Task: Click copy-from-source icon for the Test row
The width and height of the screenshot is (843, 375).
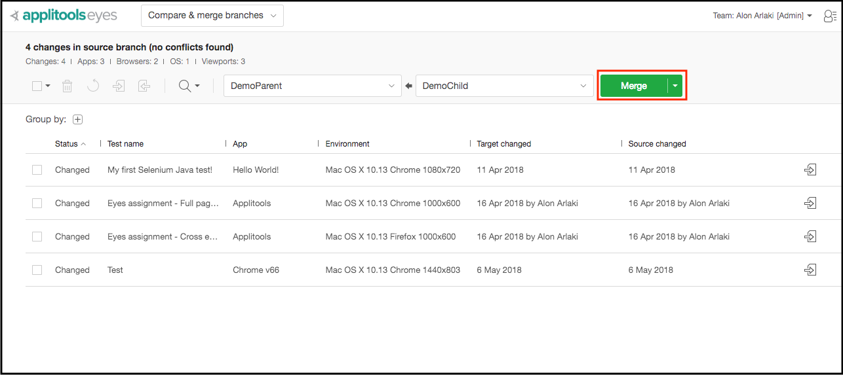Action: [x=810, y=270]
